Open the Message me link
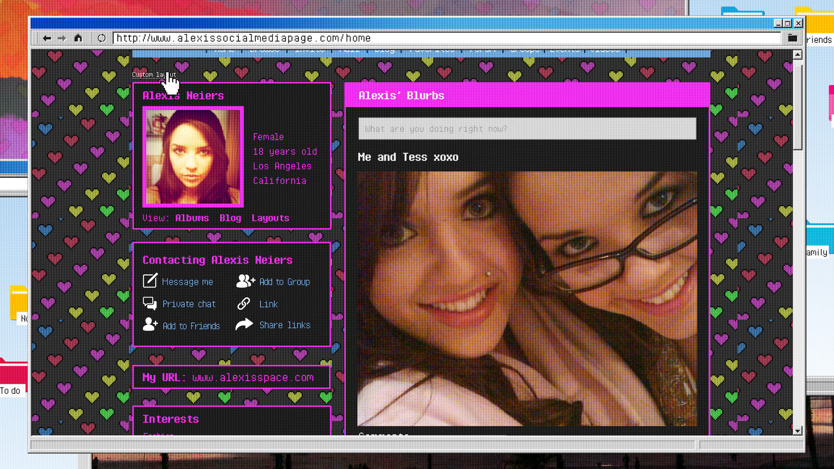834x469 pixels. (187, 282)
